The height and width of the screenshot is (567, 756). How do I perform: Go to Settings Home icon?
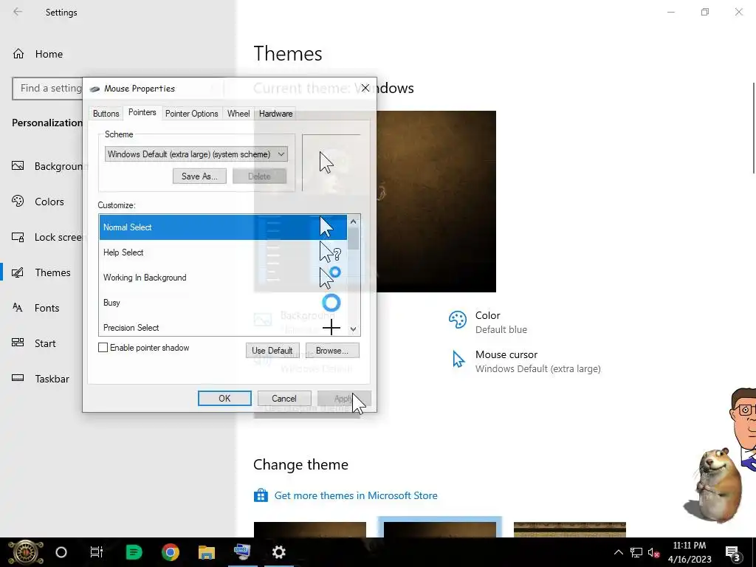pos(18,53)
